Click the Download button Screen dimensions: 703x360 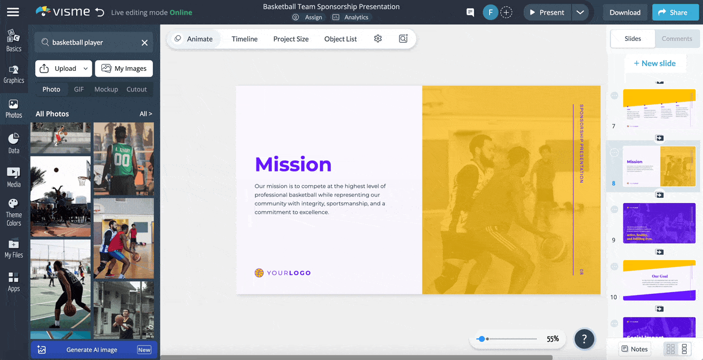tap(624, 12)
